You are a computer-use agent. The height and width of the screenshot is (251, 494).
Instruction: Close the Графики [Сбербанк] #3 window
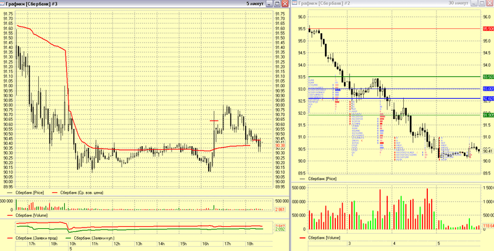(285, 4)
